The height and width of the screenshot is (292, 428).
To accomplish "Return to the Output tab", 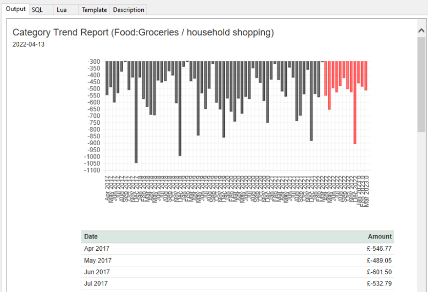I will click(16, 9).
